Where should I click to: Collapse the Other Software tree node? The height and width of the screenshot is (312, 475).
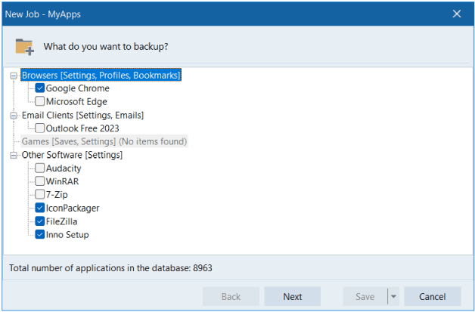coord(14,155)
